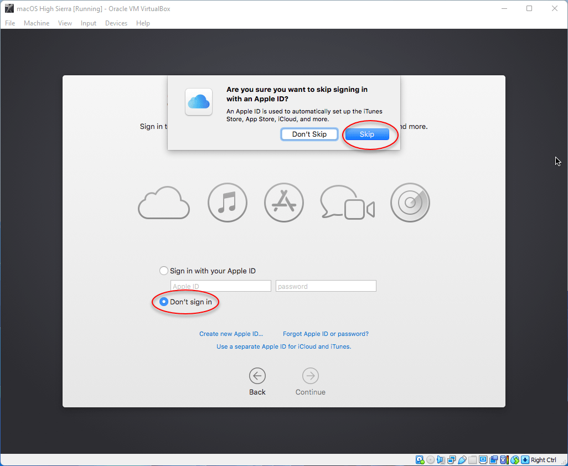Click the Right Ctrl host key label
Screen dimensions: 568x466
pos(544,460)
